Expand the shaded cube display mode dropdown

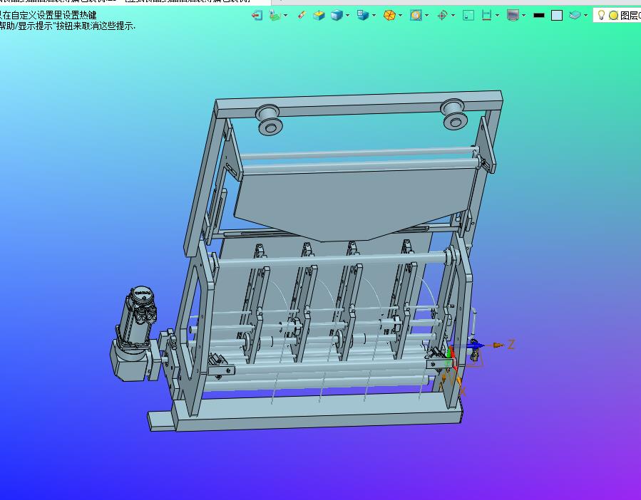(347, 16)
